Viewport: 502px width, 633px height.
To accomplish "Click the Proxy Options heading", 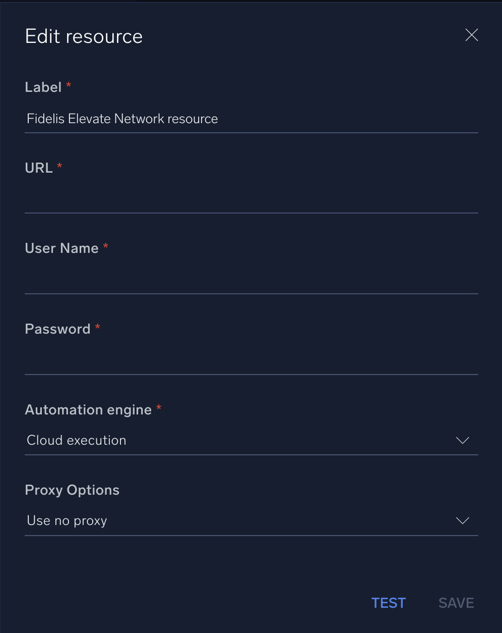I will [72, 490].
